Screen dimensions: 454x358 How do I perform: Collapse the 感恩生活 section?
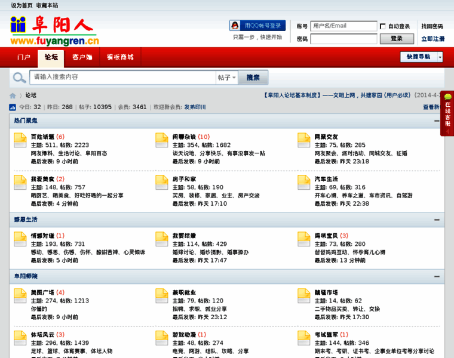pos(437,220)
